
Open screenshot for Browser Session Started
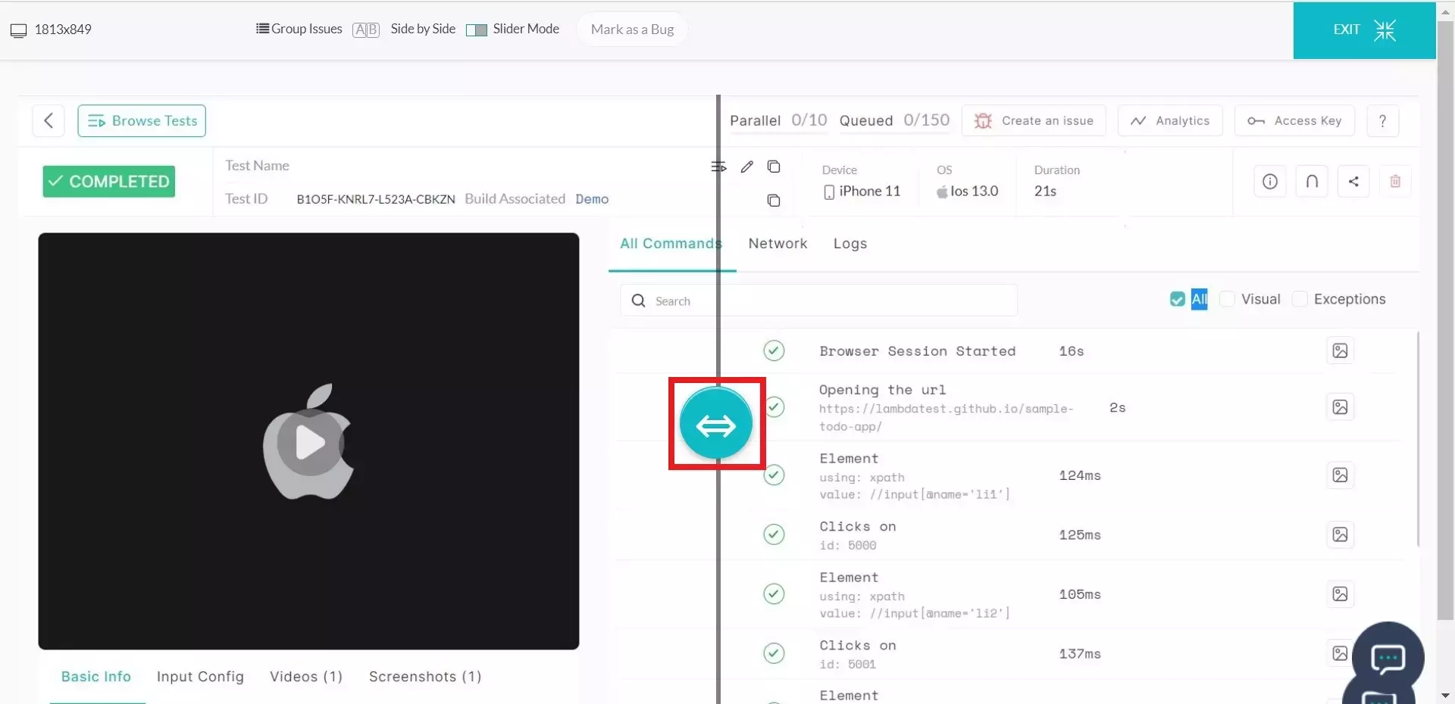[x=1339, y=351]
